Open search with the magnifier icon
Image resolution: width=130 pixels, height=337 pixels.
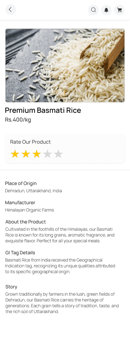click(x=94, y=10)
